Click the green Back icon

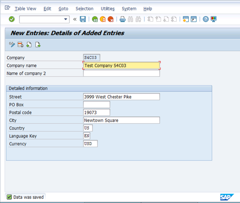click(x=95, y=19)
